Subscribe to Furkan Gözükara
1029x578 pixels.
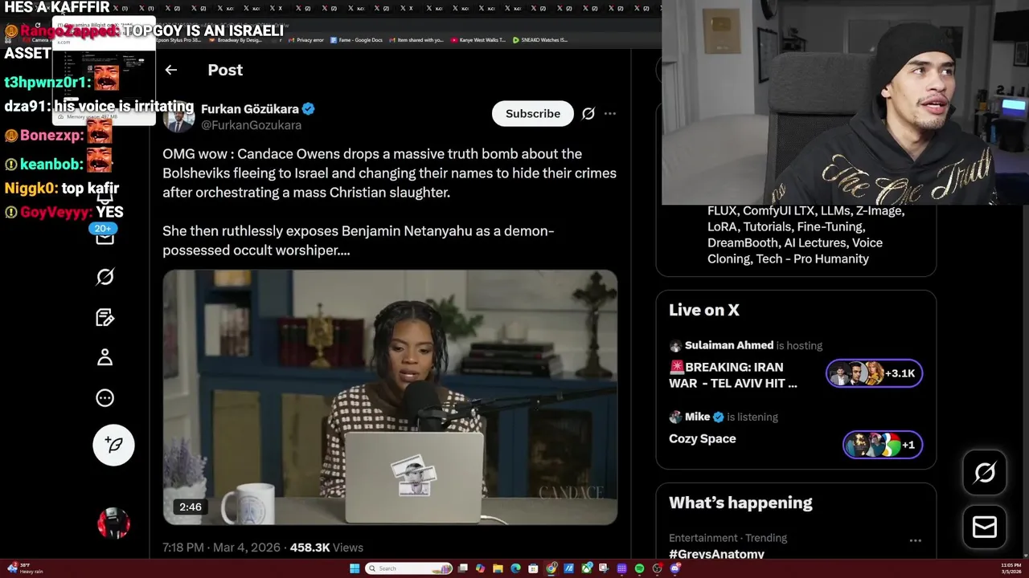click(x=533, y=114)
